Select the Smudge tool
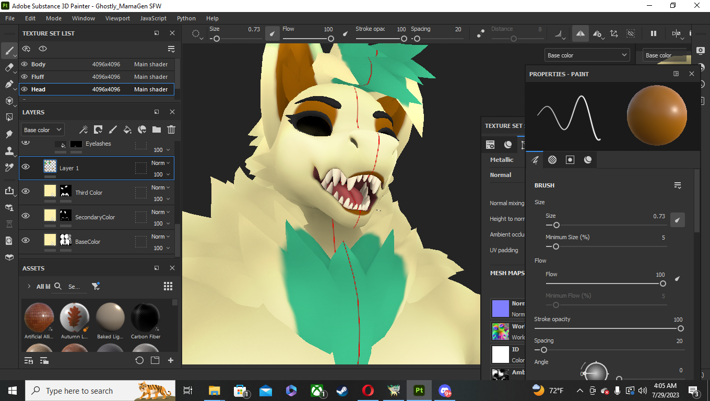710x401 pixels. coord(9,134)
